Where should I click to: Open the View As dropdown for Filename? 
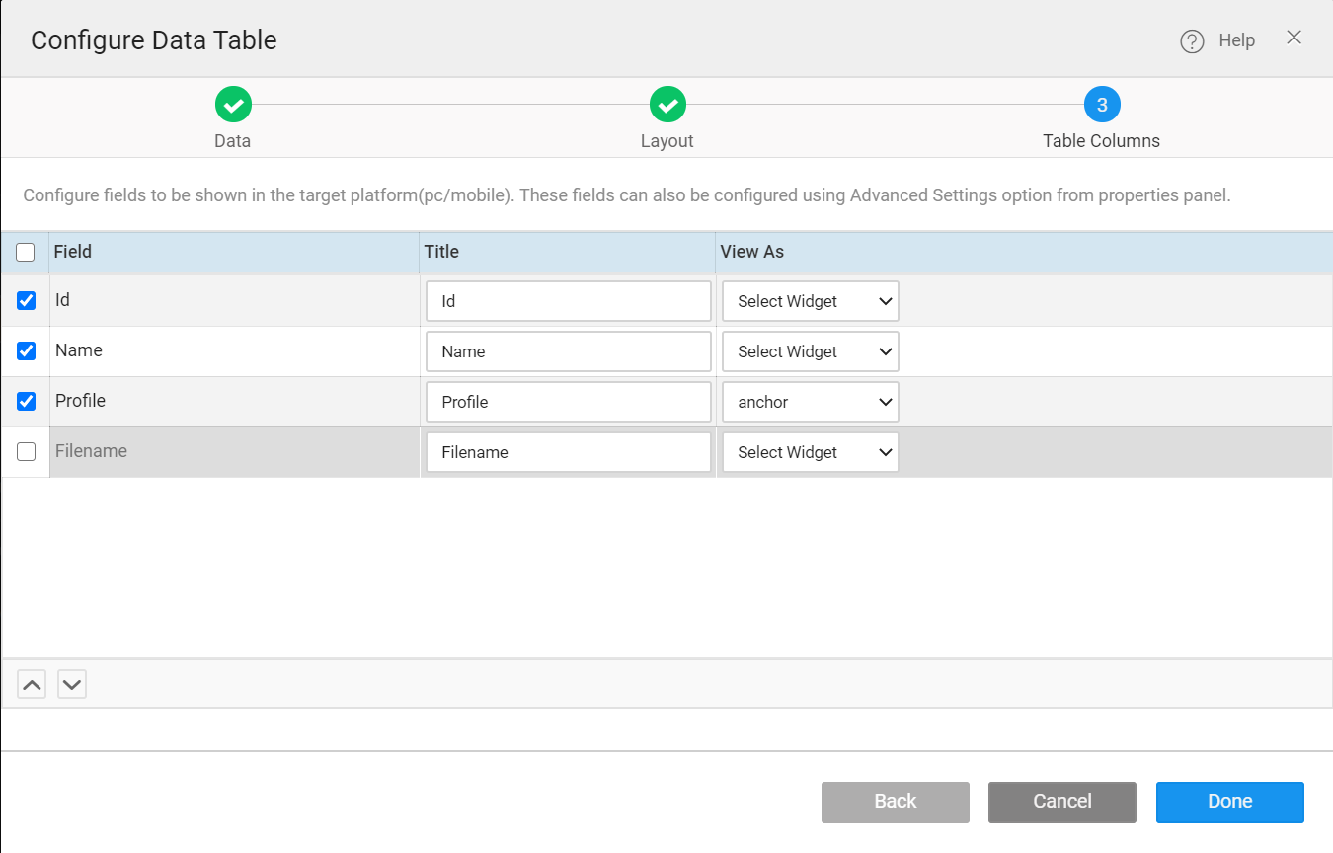coord(810,453)
